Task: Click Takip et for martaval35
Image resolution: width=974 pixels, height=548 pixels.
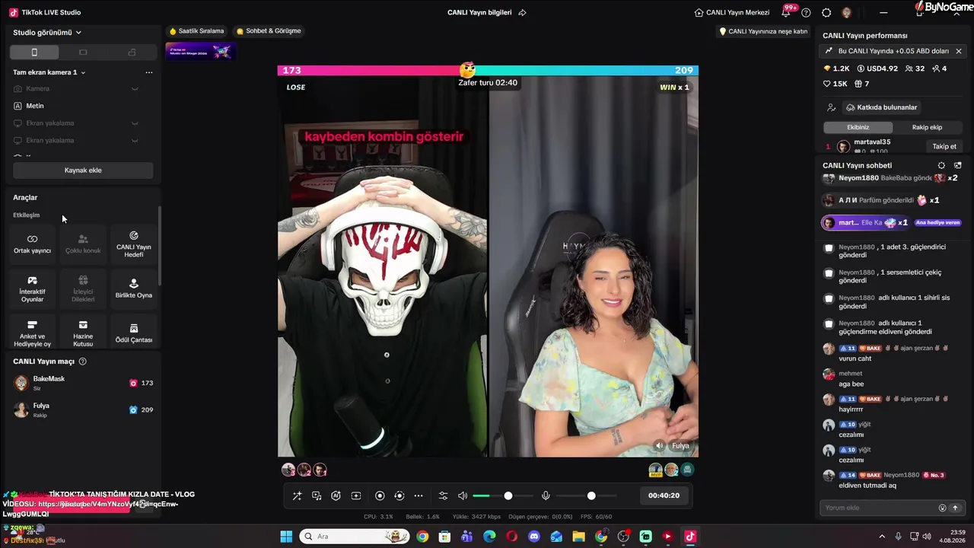Action: [x=944, y=146]
